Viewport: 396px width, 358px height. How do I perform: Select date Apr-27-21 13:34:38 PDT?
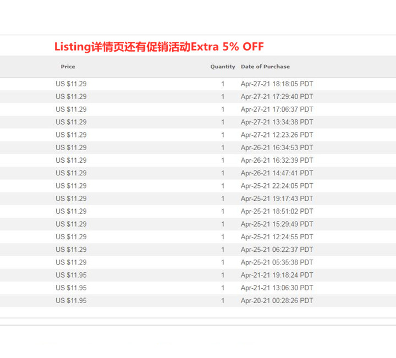click(277, 122)
